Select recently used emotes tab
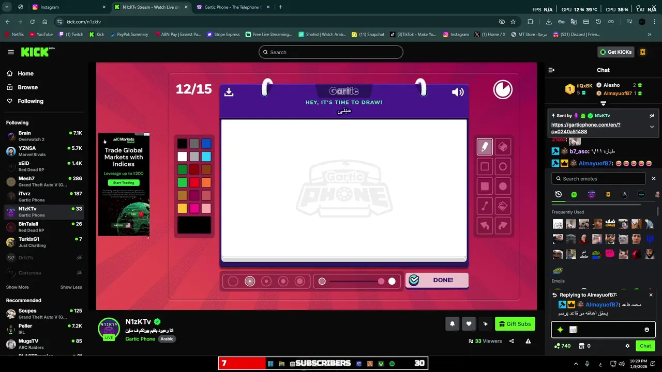The width and height of the screenshot is (662, 372). point(559,194)
